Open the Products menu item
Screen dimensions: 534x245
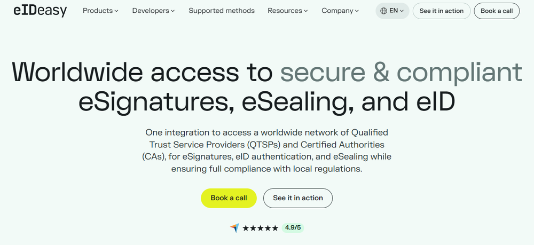[x=100, y=11]
